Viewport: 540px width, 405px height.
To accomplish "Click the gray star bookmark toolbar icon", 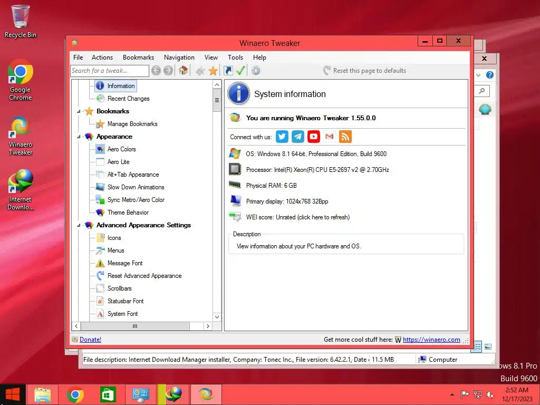I will tap(200, 71).
